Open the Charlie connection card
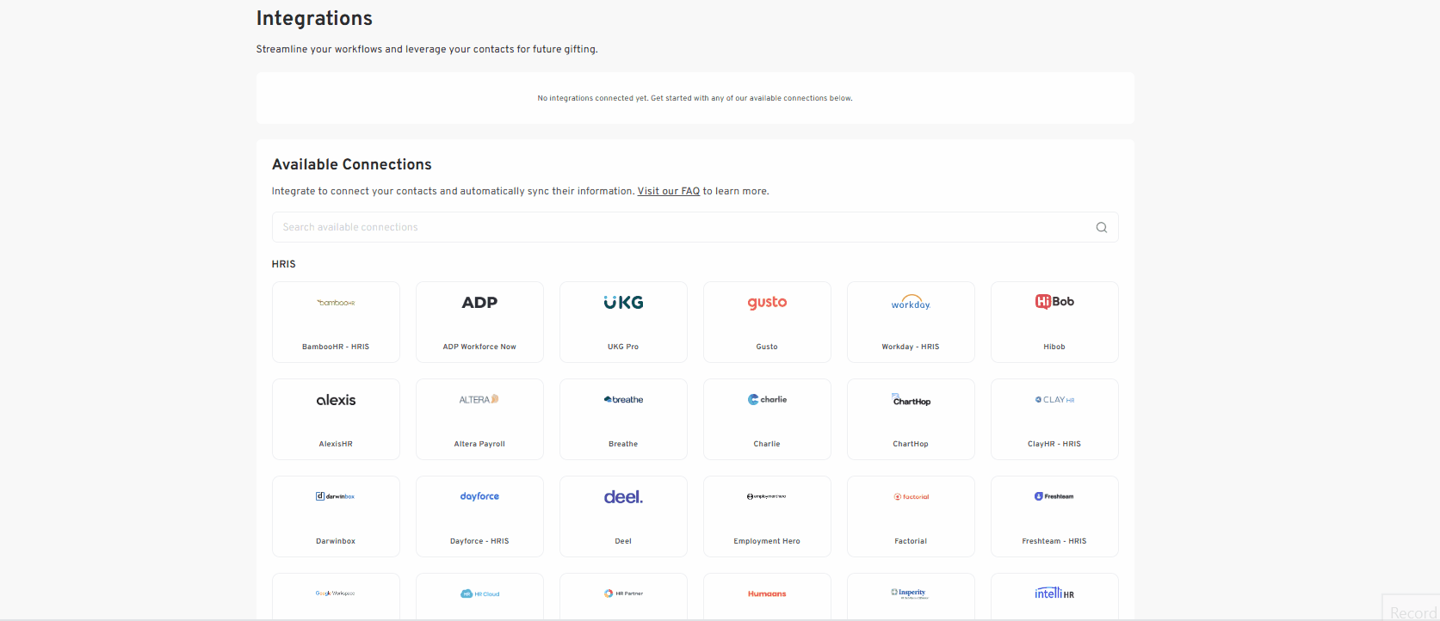 [x=767, y=419]
